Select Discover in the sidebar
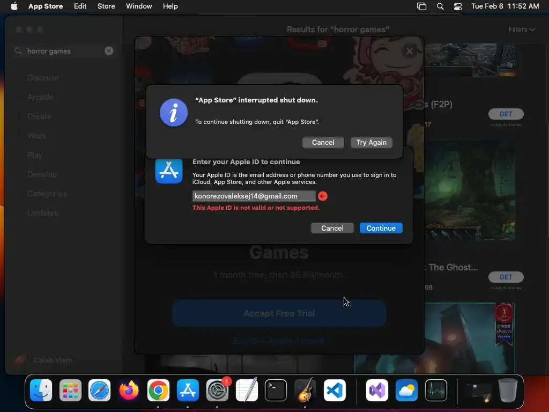The height and width of the screenshot is (412, 549). 43,78
